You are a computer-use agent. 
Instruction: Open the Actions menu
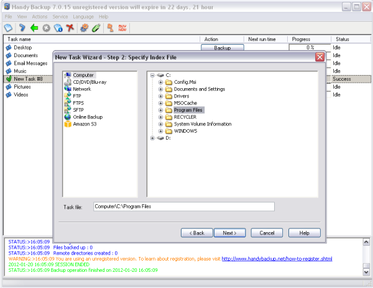coord(40,17)
